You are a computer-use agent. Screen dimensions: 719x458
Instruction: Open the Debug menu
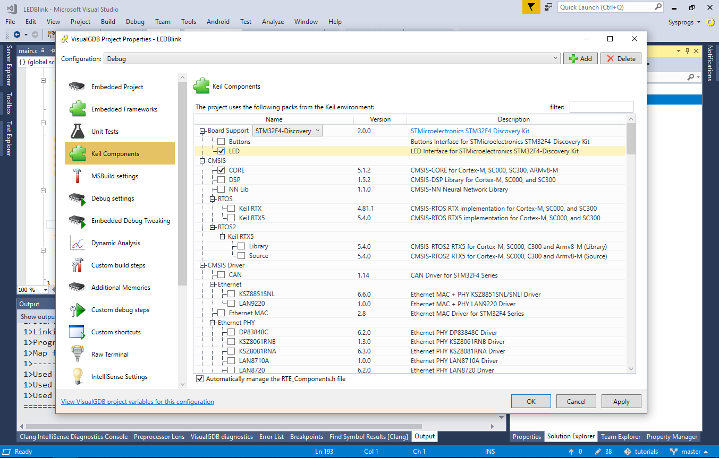(135, 22)
